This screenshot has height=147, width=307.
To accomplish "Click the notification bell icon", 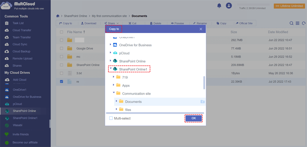I will (x=219, y=6).
